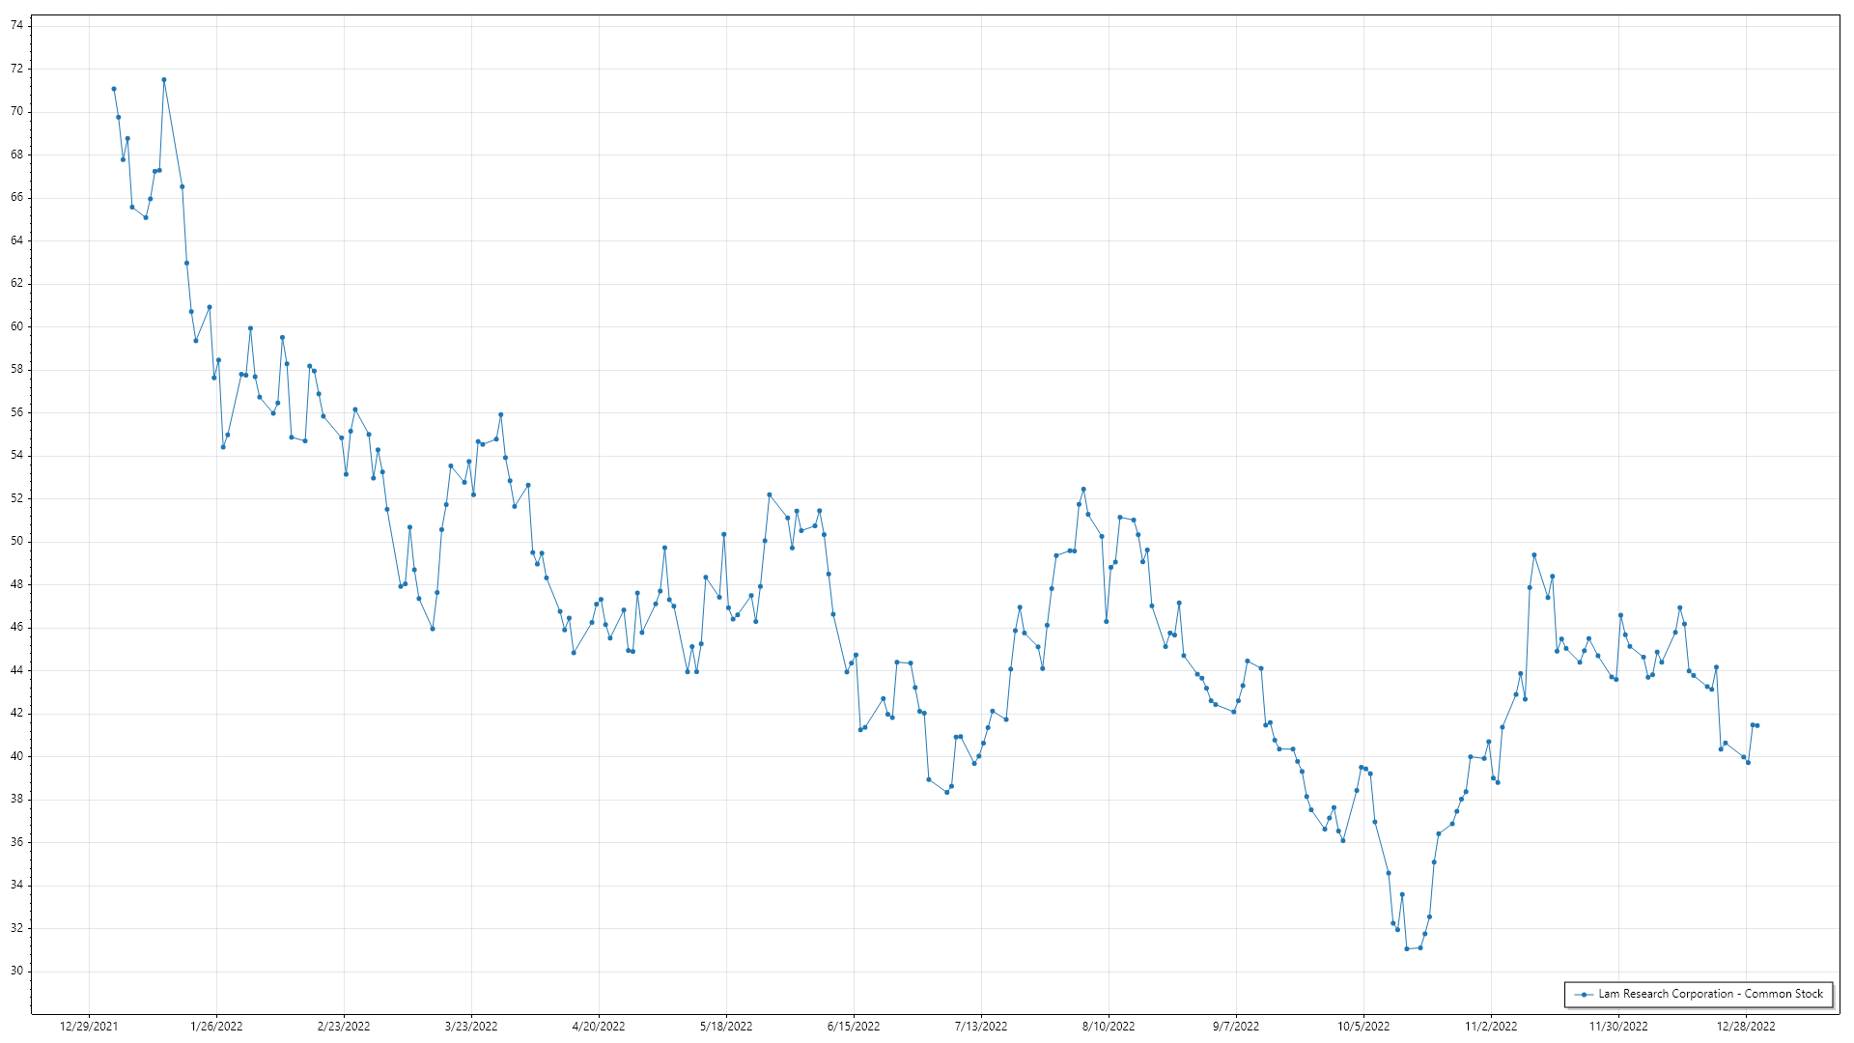
Task: Click the 12/28/2022 x-axis date label
Action: coord(1746,1027)
